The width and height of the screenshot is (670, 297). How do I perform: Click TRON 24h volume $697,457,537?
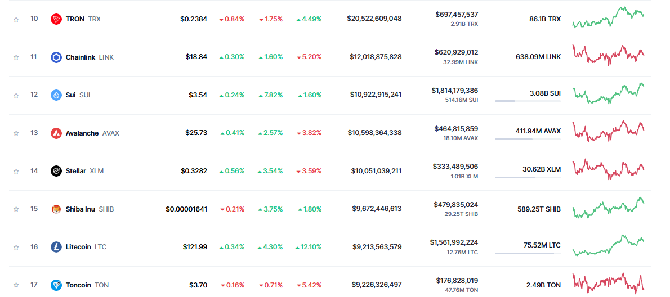(457, 15)
